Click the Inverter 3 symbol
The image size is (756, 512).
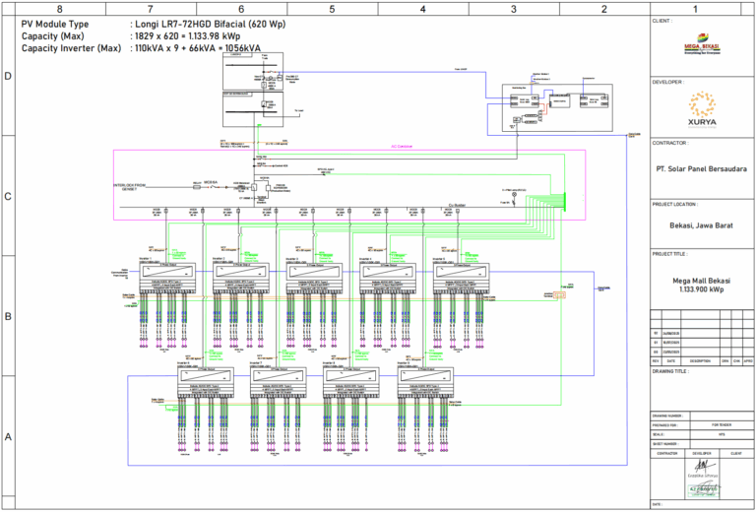(315, 270)
